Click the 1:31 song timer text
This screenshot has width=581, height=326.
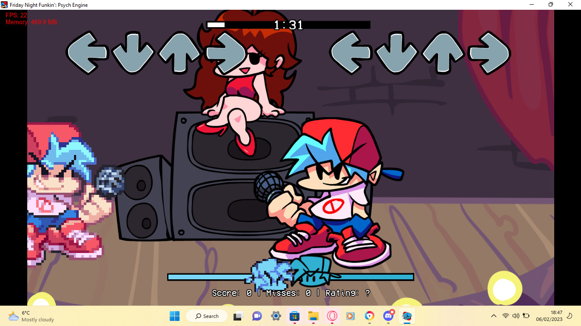288,25
